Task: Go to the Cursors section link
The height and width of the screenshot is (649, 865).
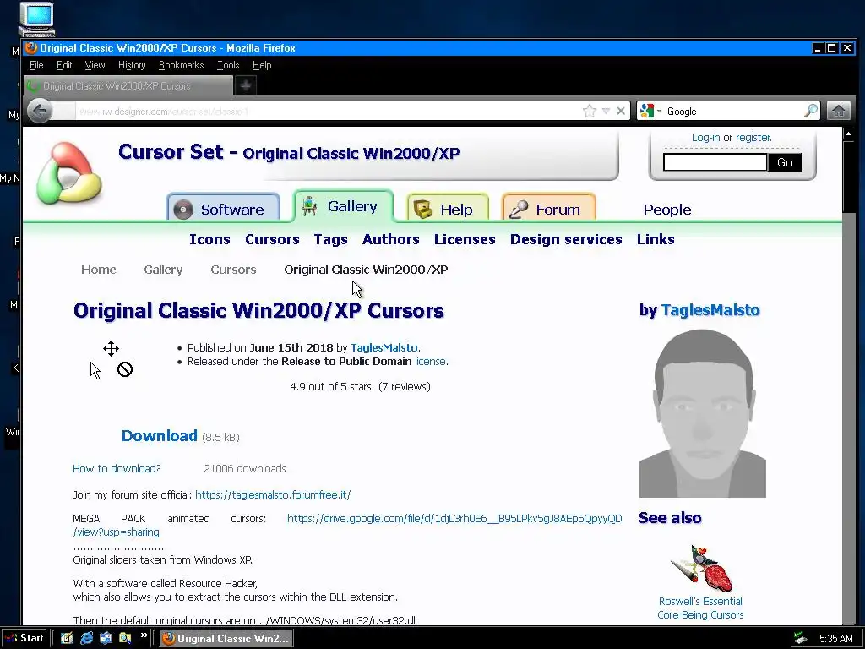Action: tap(272, 239)
